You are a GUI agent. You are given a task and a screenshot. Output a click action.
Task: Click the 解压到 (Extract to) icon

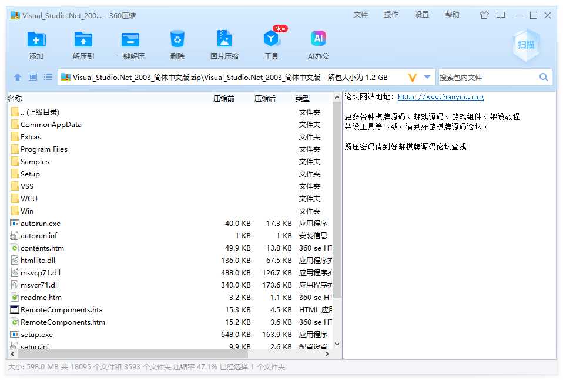pyautogui.click(x=83, y=39)
